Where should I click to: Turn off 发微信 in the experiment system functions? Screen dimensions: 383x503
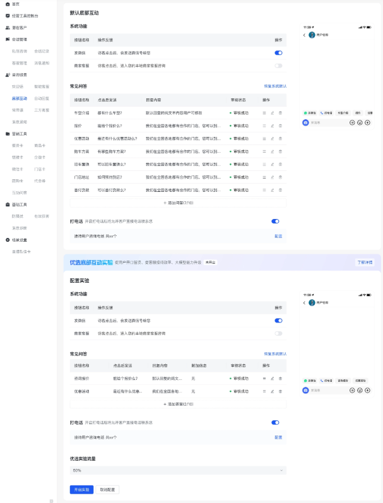click(278, 321)
